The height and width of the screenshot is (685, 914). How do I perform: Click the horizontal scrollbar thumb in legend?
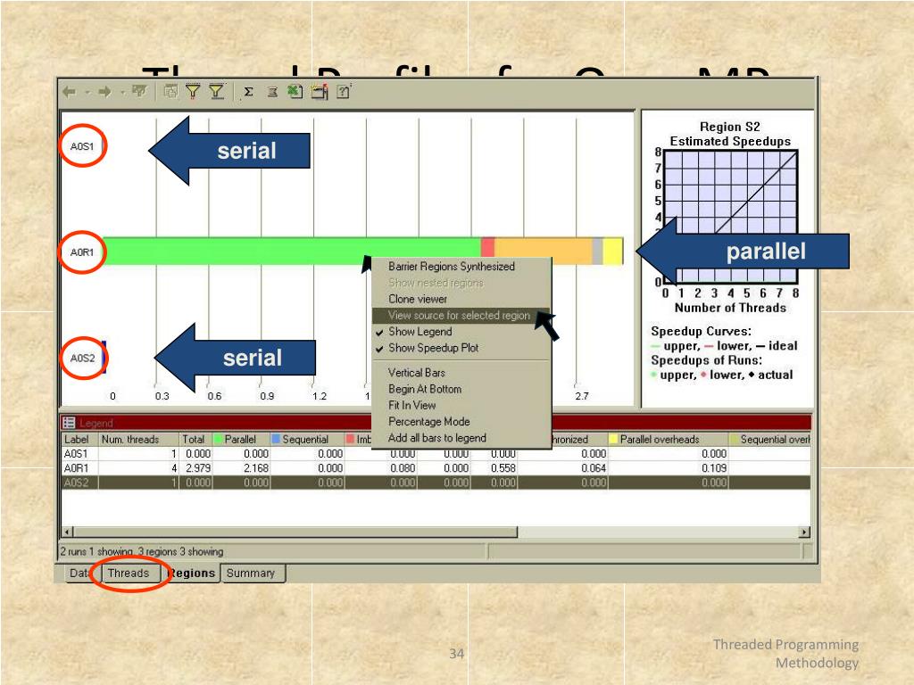click(x=295, y=532)
